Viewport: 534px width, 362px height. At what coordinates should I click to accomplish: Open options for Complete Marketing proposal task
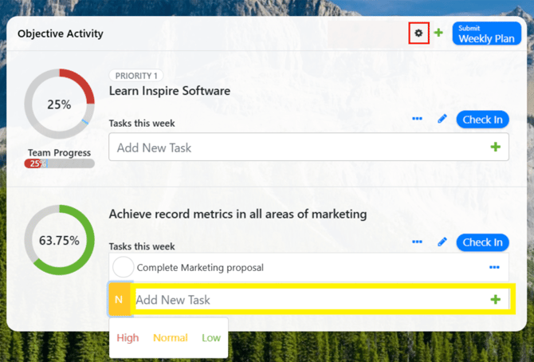[494, 267]
